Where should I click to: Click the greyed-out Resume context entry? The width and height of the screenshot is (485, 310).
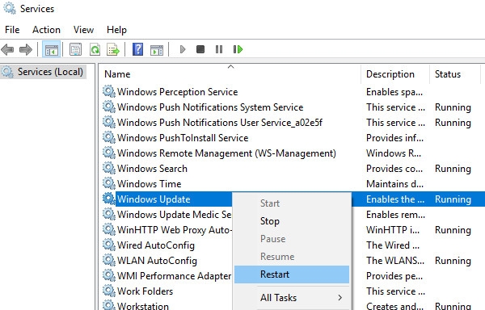pyautogui.click(x=292, y=257)
